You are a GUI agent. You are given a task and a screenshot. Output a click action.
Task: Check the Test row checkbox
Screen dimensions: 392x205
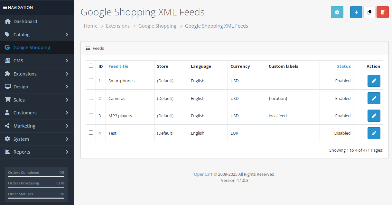pyautogui.click(x=91, y=132)
